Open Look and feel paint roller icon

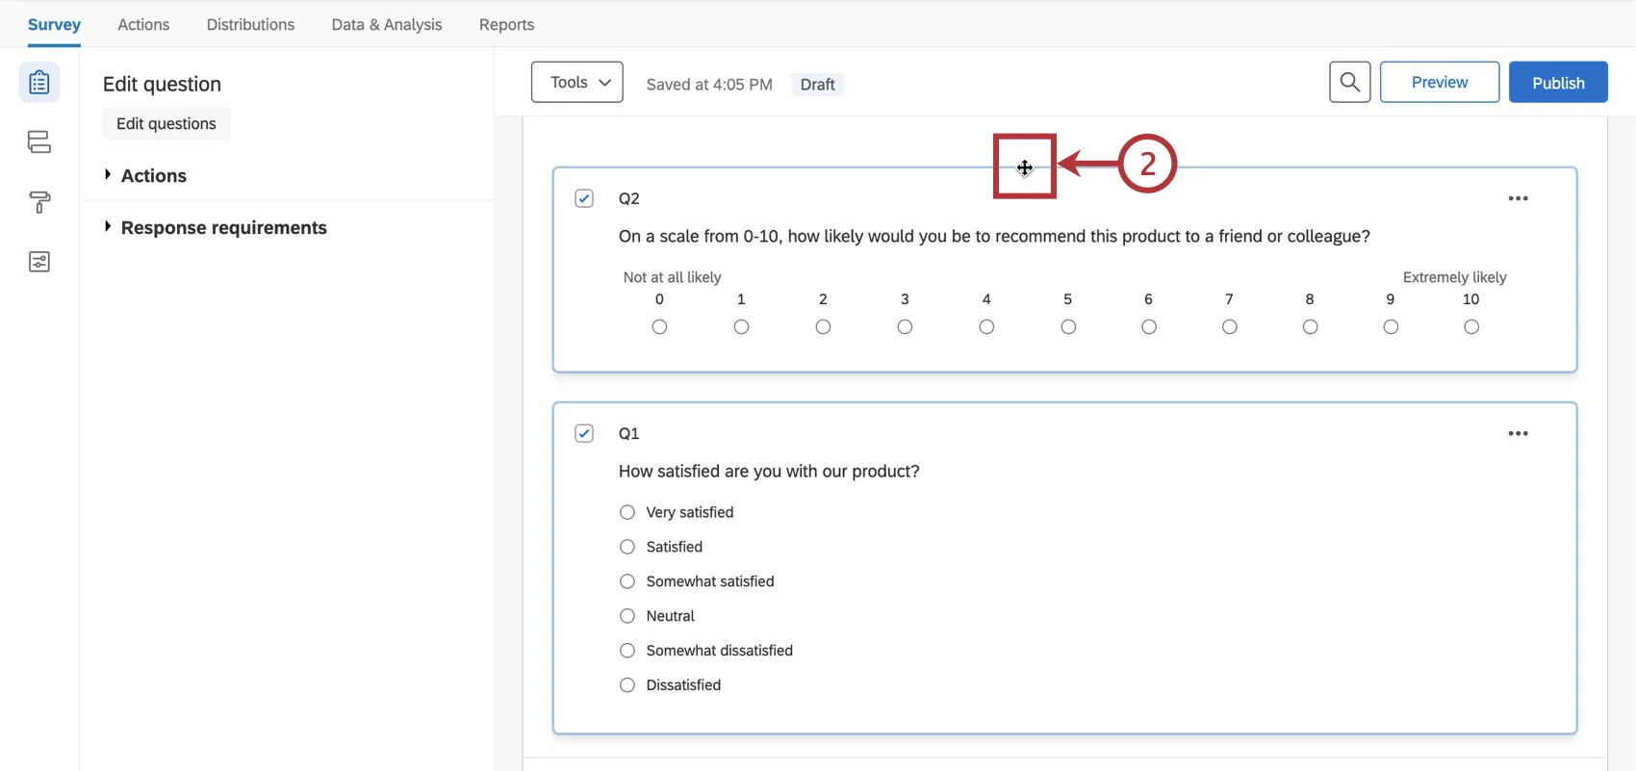(39, 202)
